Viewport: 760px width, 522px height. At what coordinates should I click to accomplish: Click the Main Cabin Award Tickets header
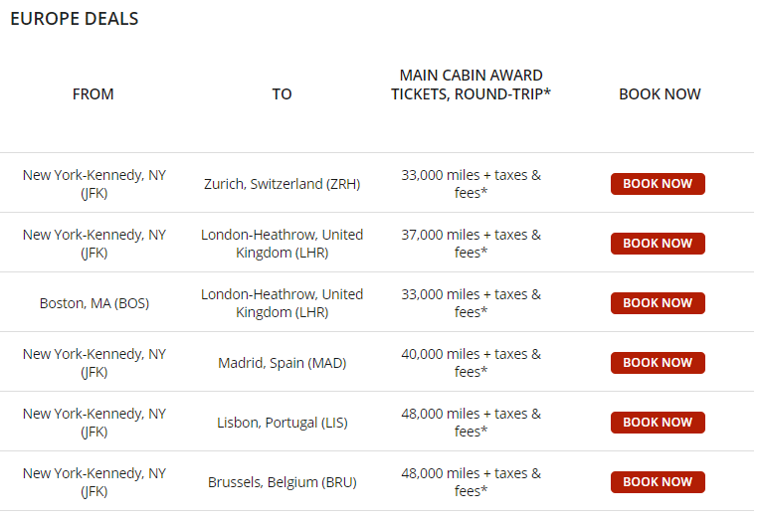(x=471, y=85)
